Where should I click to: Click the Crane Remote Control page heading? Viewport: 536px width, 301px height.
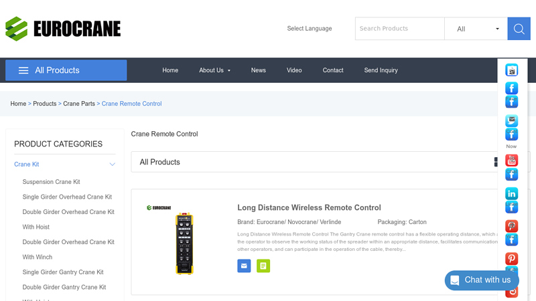pyautogui.click(x=164, y=134)
